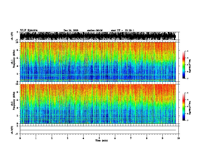Click the ch.2 frequency tick label "6"
Viewport: 201px width, 155px height.
click(x=18, y=100)
